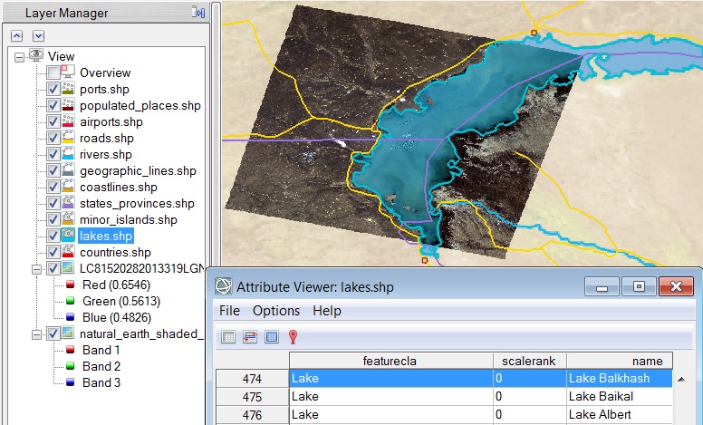Click the second Attribute Viewer toolbar icon with red arrows

(250, 337)
